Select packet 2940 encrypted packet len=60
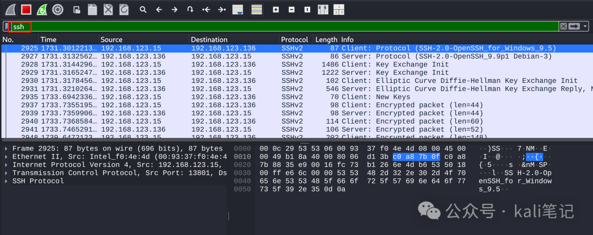 296,121
